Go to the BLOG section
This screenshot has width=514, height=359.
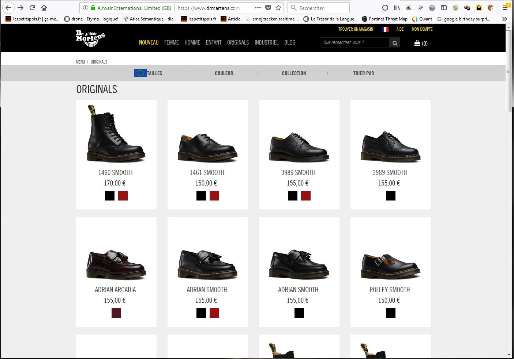coord(290,43)
